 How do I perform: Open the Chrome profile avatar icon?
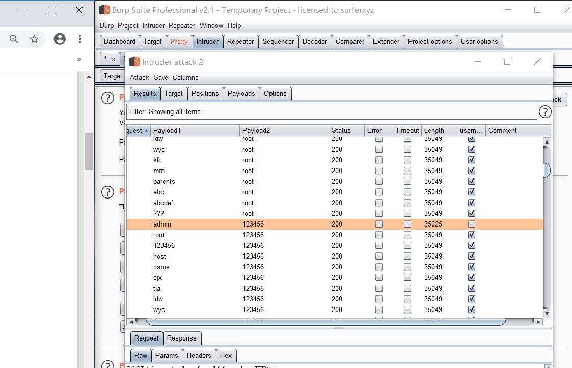[60, 39]
